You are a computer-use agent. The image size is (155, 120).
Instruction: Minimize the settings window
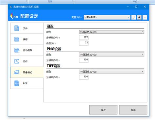128,7
